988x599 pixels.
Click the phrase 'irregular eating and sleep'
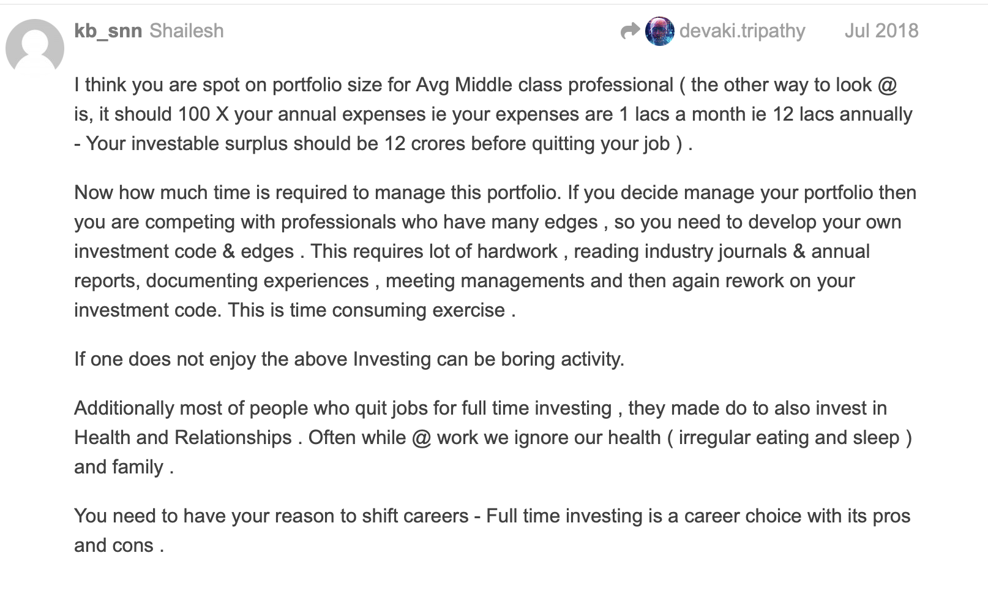point(789,437)
